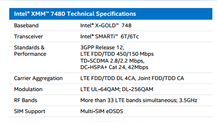Click the LTE UL-64QAM; DL-256QAM value
Viewport: 217px width, 122px height.
(117, 89)
